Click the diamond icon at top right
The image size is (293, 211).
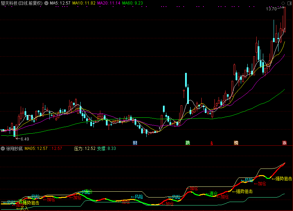coord(283,3)
